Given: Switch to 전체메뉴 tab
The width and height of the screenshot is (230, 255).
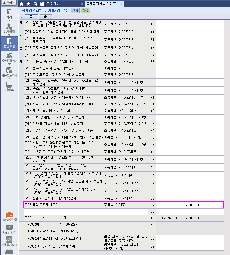Looking at the screenshot, I should pyautogui.click(x=53, y=4).
